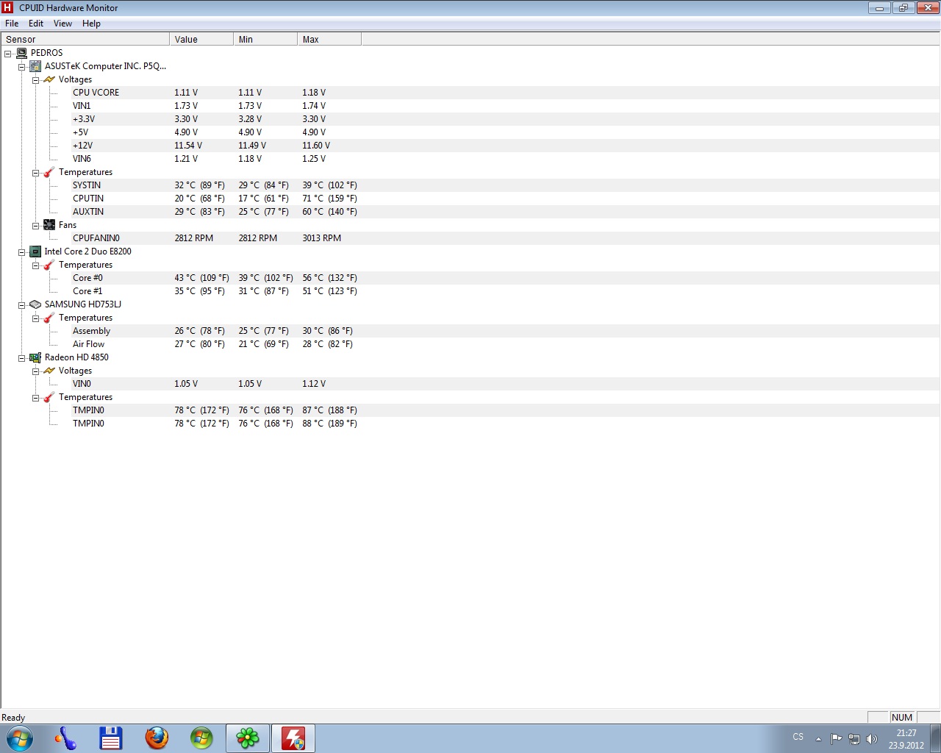Click the Radeon HD 4850 graphics card icon
This screenshot has height=753, width=941.
tap(35, 357)
